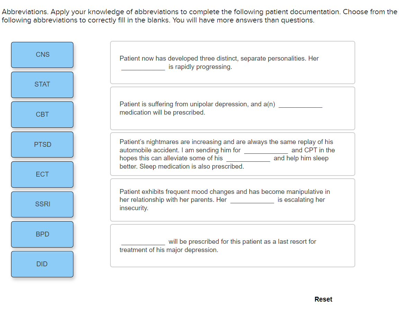Select the card about automobile accident nightmares
403x313 pixels.
[232, 154]
